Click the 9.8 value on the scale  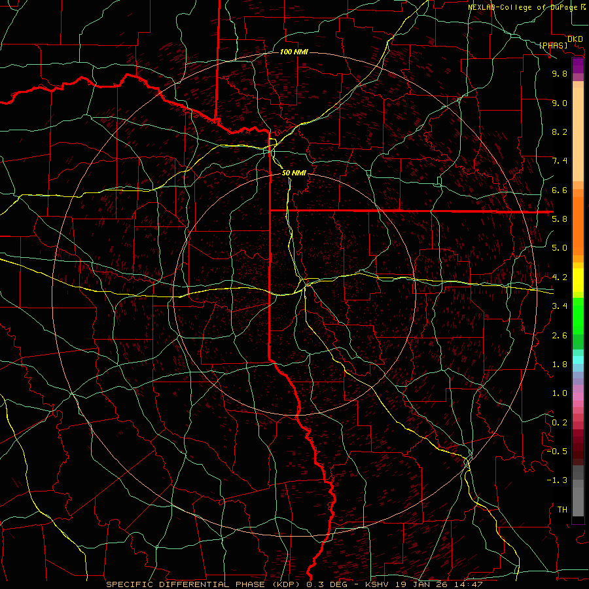click(x=560, y=73)
